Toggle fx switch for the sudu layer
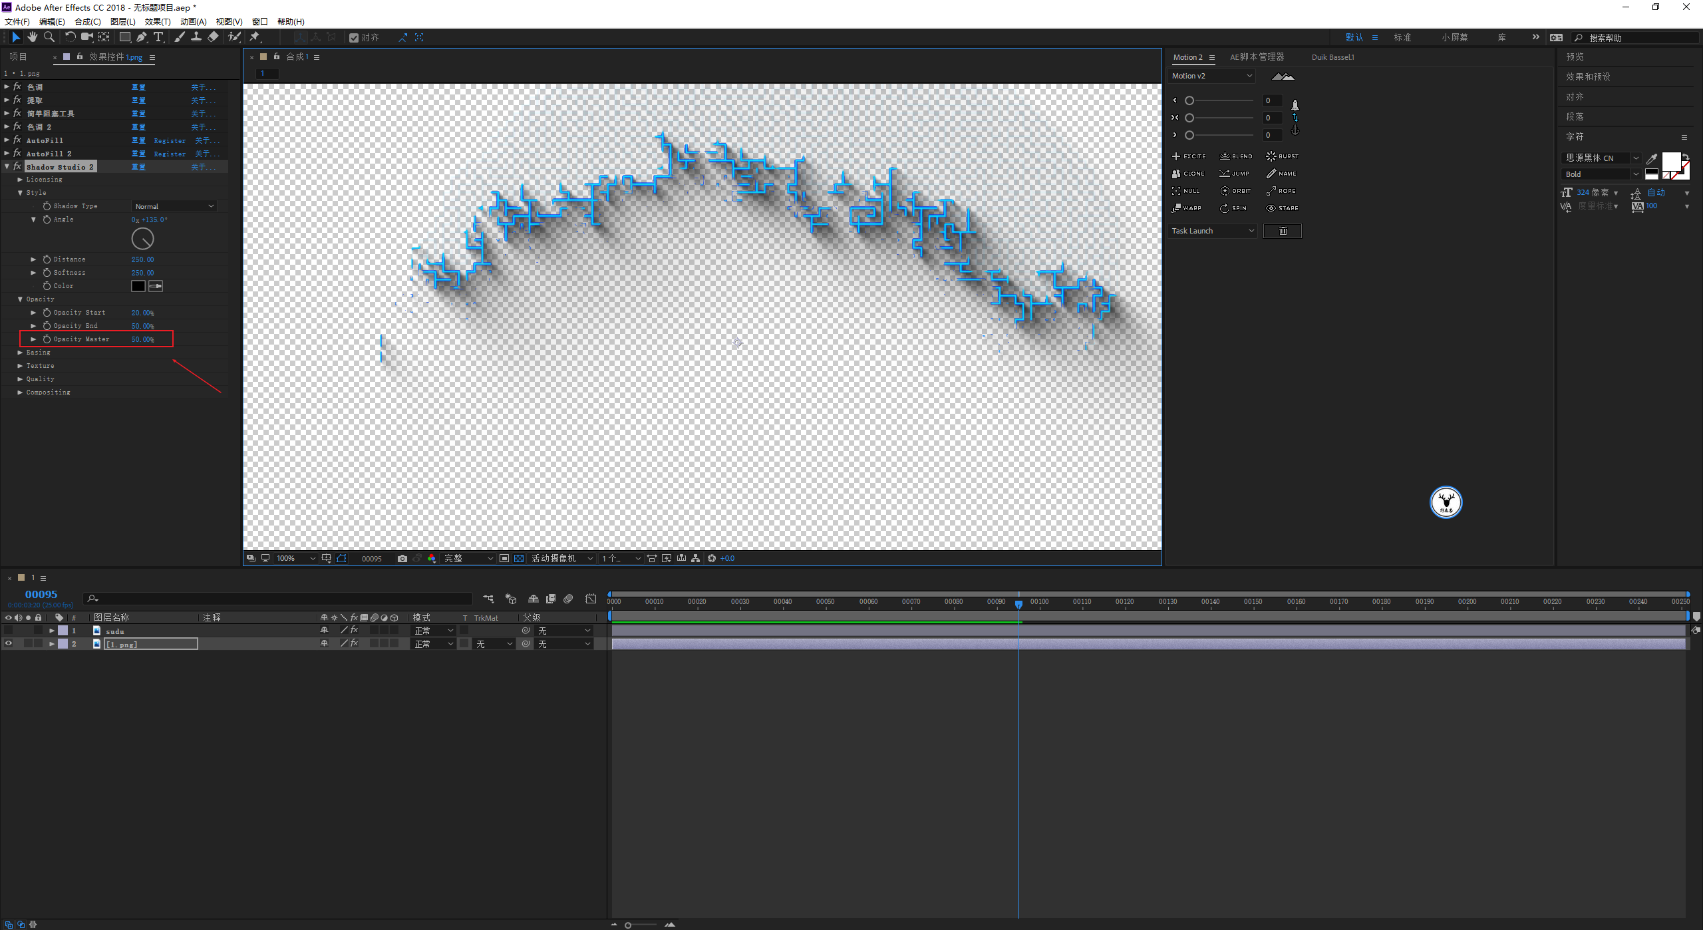1703x930 pixels. tap(355, 631)
